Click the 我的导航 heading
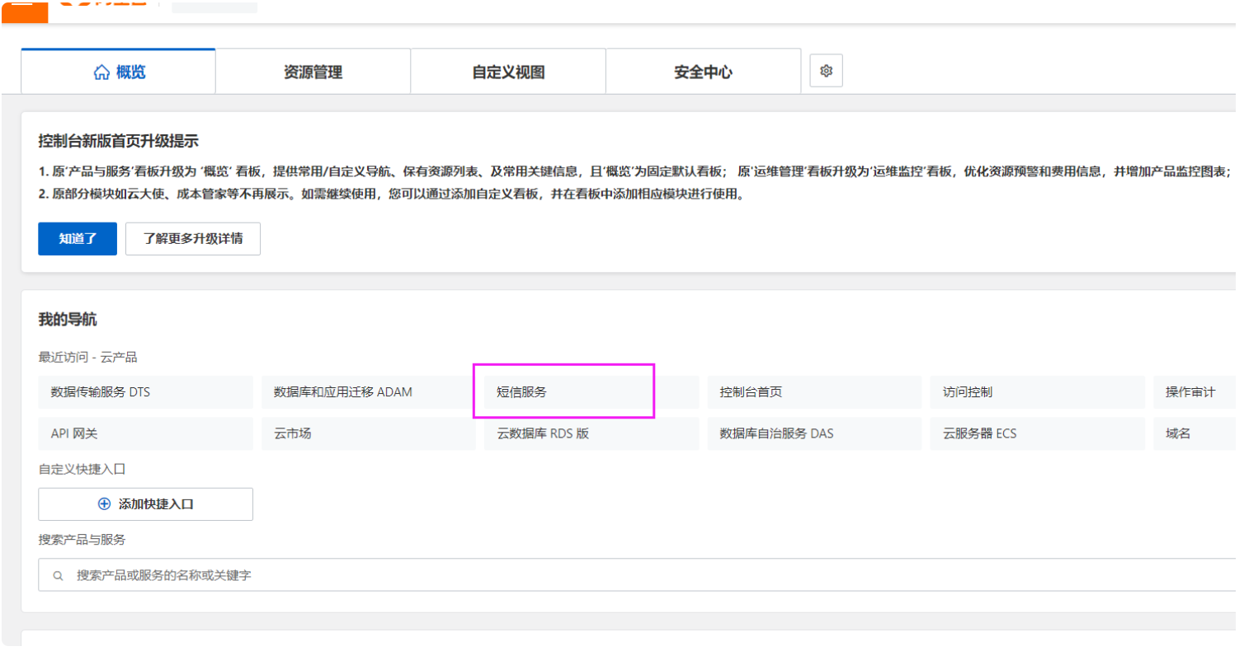 tap(68, 320)
